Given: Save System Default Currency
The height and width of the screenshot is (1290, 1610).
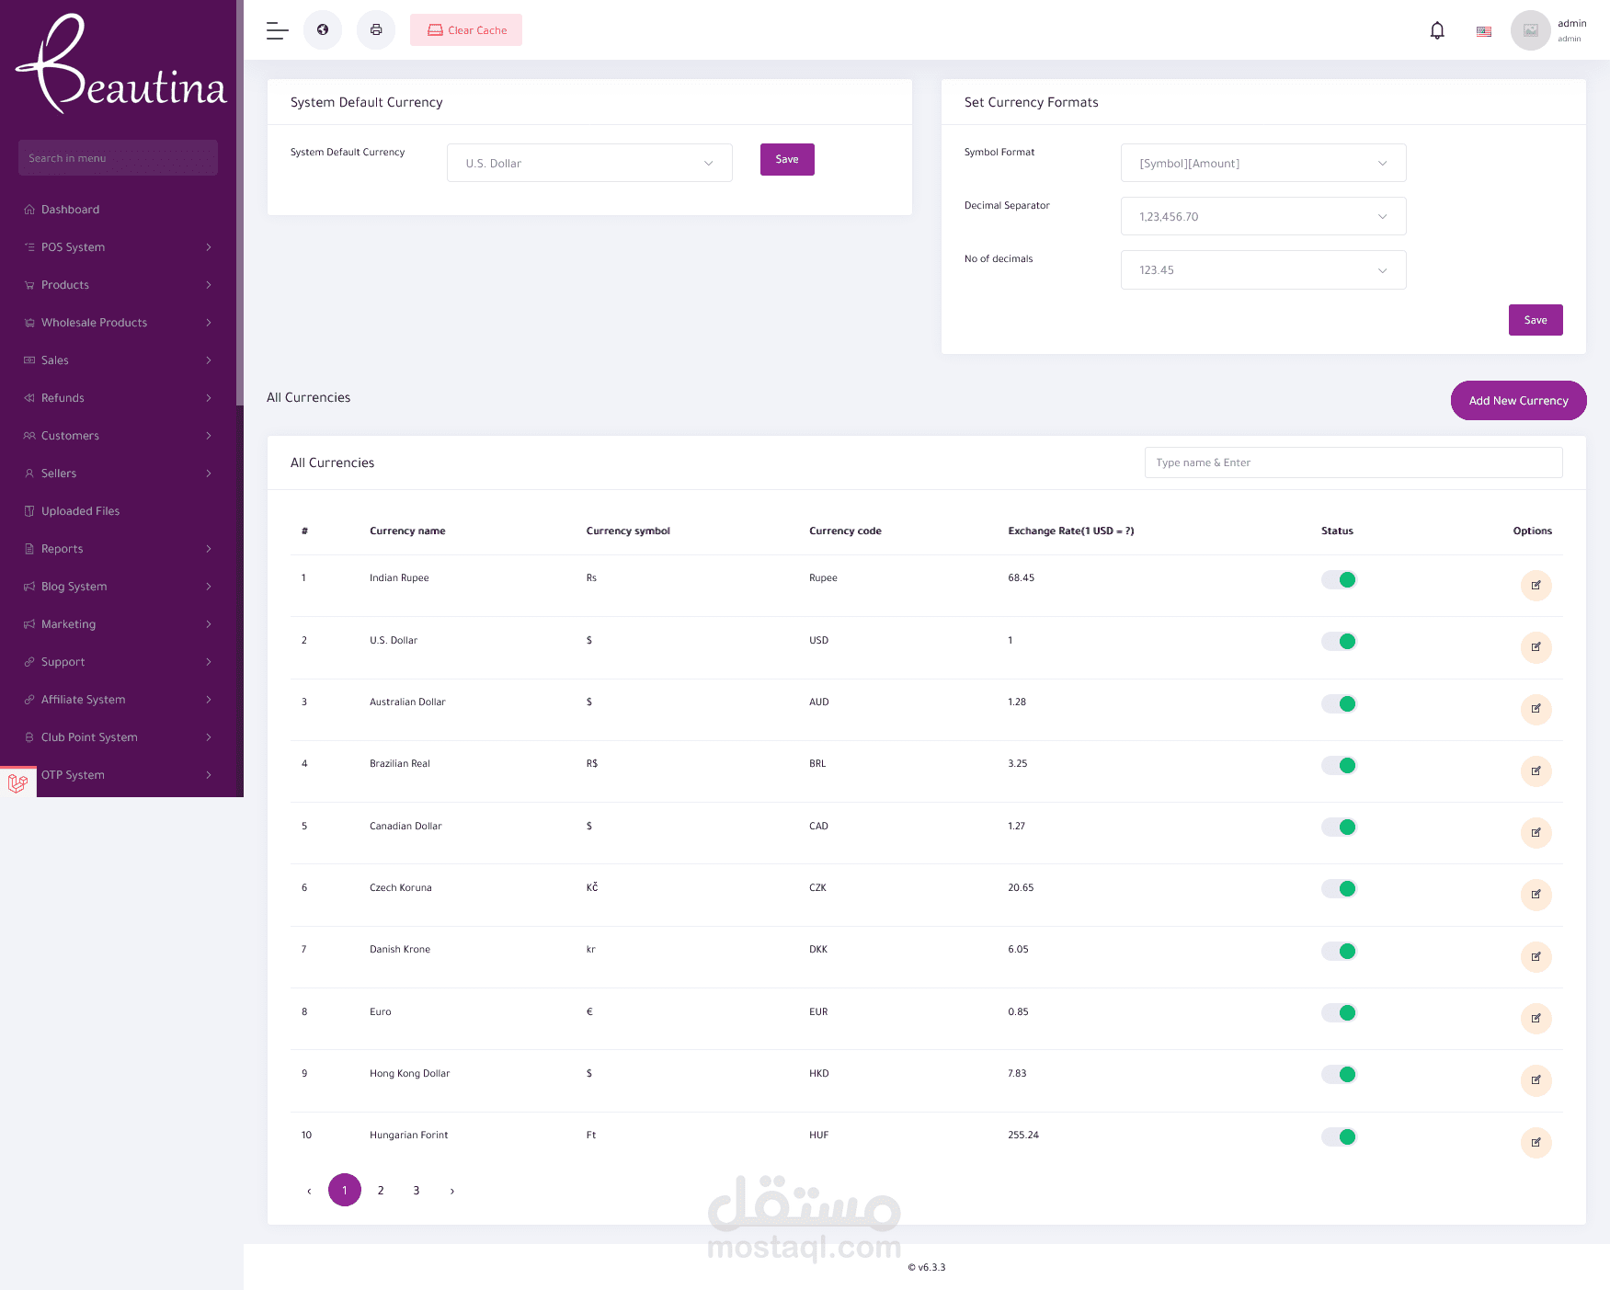Looking at the screenshot, I should [787, 159].
